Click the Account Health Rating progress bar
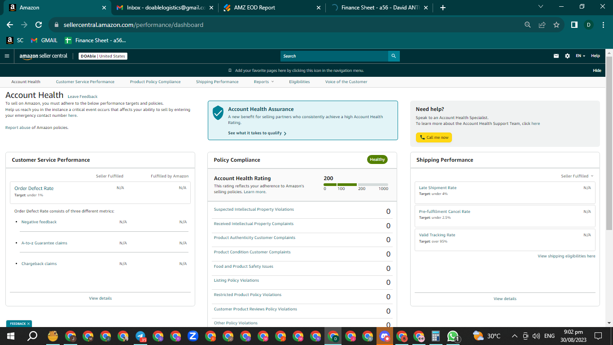The height and width of the screenshot is (345, 613). (356, 185)
